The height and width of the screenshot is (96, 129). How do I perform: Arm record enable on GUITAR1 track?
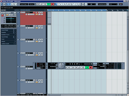click(x=34, y=12)
